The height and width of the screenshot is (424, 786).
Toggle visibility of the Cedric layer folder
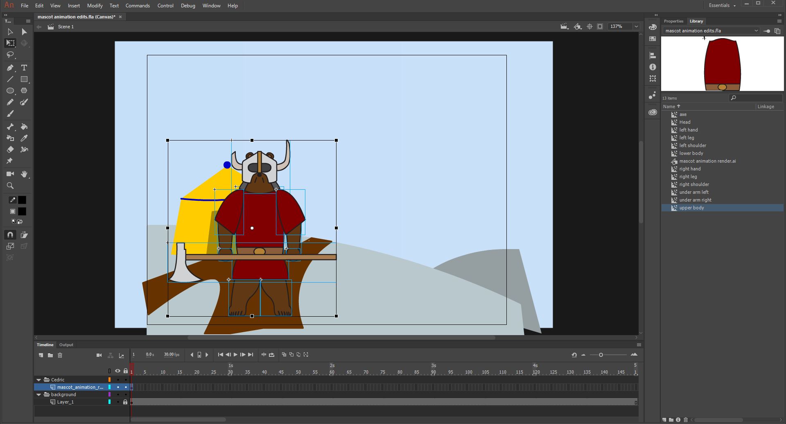[x=117, y=380]
